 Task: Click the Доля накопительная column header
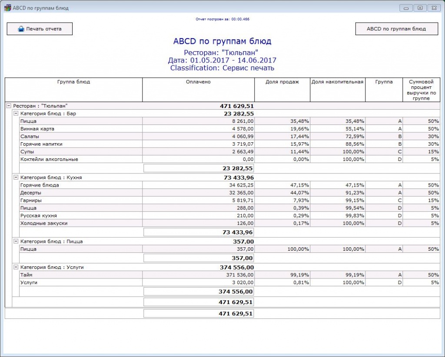tap(337, 82)
